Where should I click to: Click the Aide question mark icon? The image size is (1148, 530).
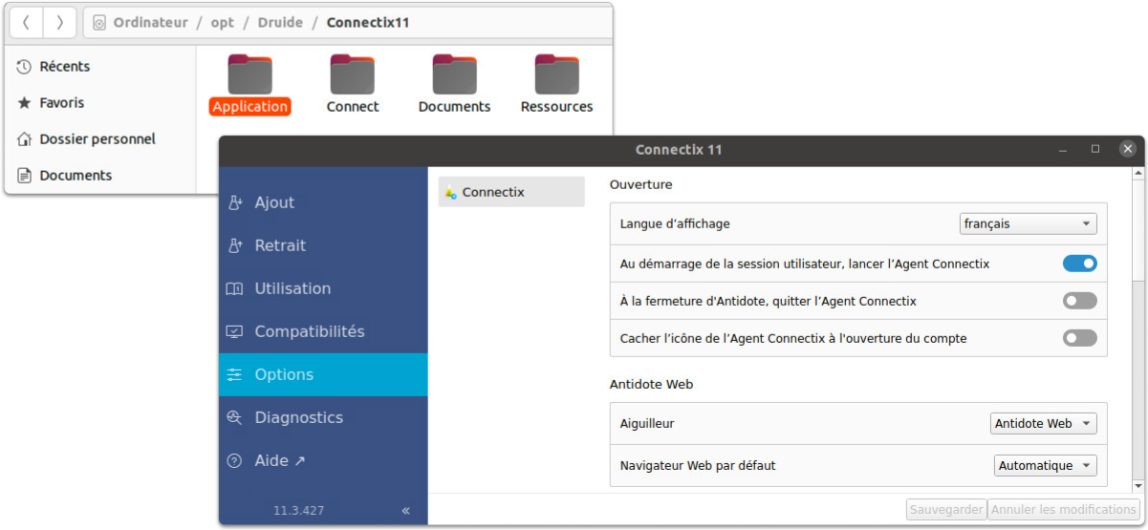coord(234,460)
